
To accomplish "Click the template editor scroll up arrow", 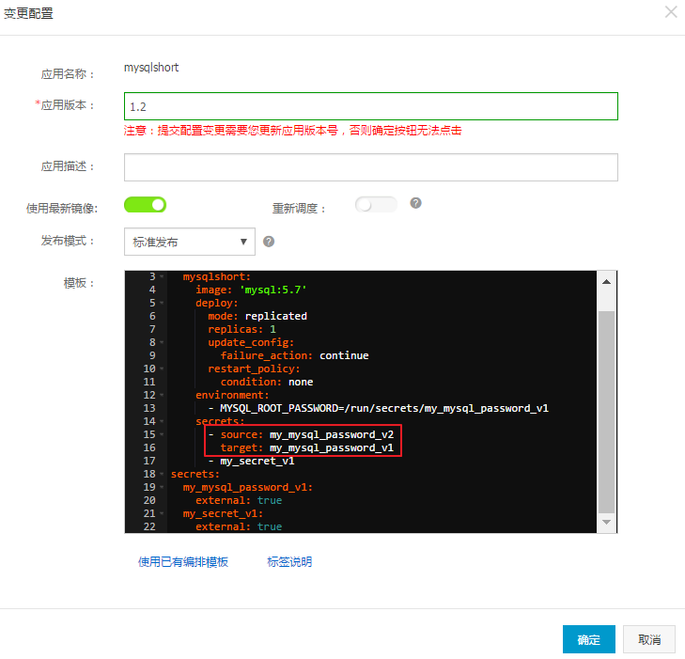I will 606,282.
